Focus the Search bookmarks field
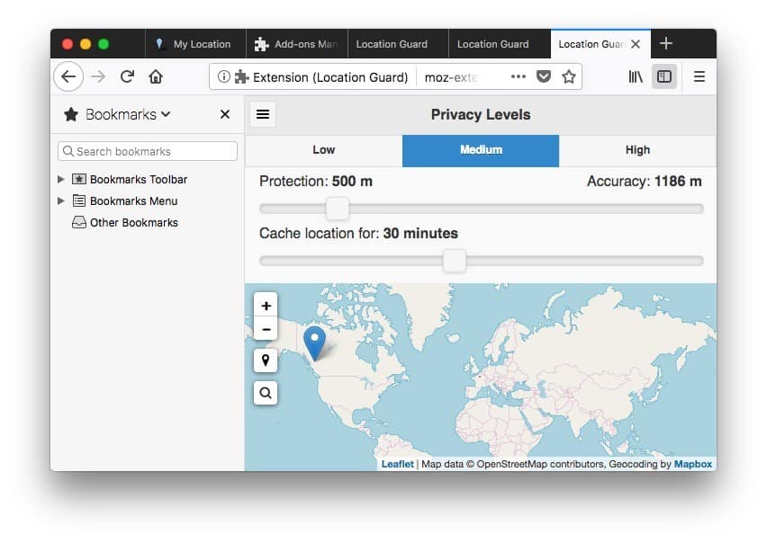 tap(148, 151)
